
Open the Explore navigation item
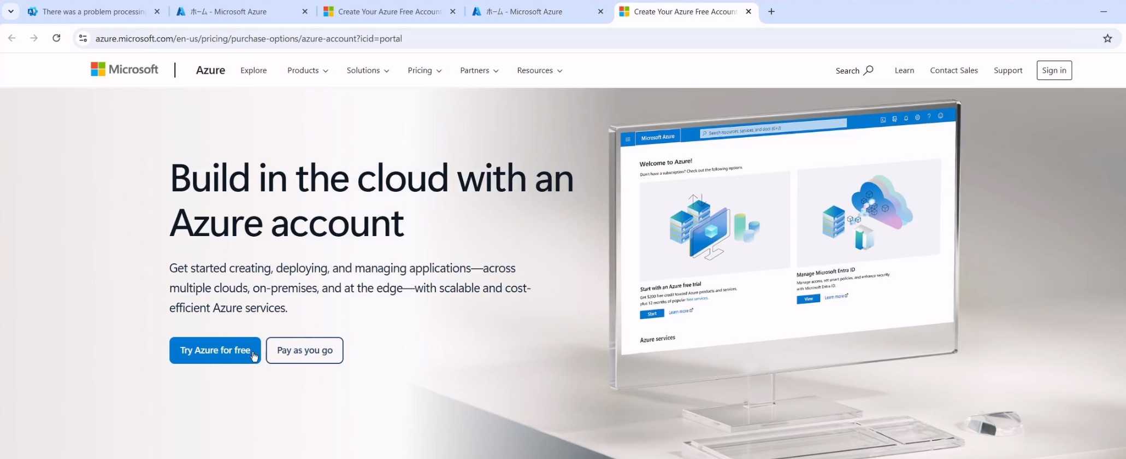pyautogui.click(x=254, y=70)
